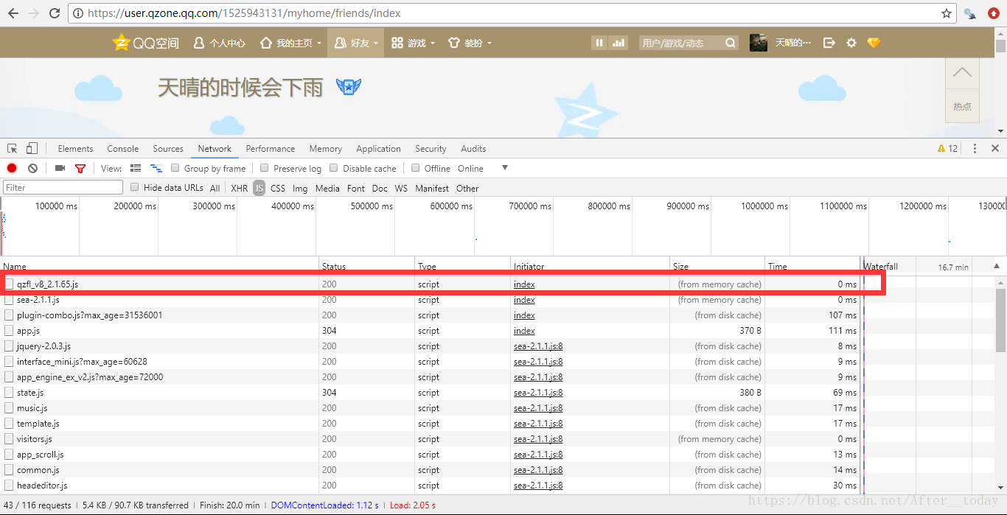1007x515 pixels.
Task: Open the 好友 dropdown menu
Action: [356, 43]
